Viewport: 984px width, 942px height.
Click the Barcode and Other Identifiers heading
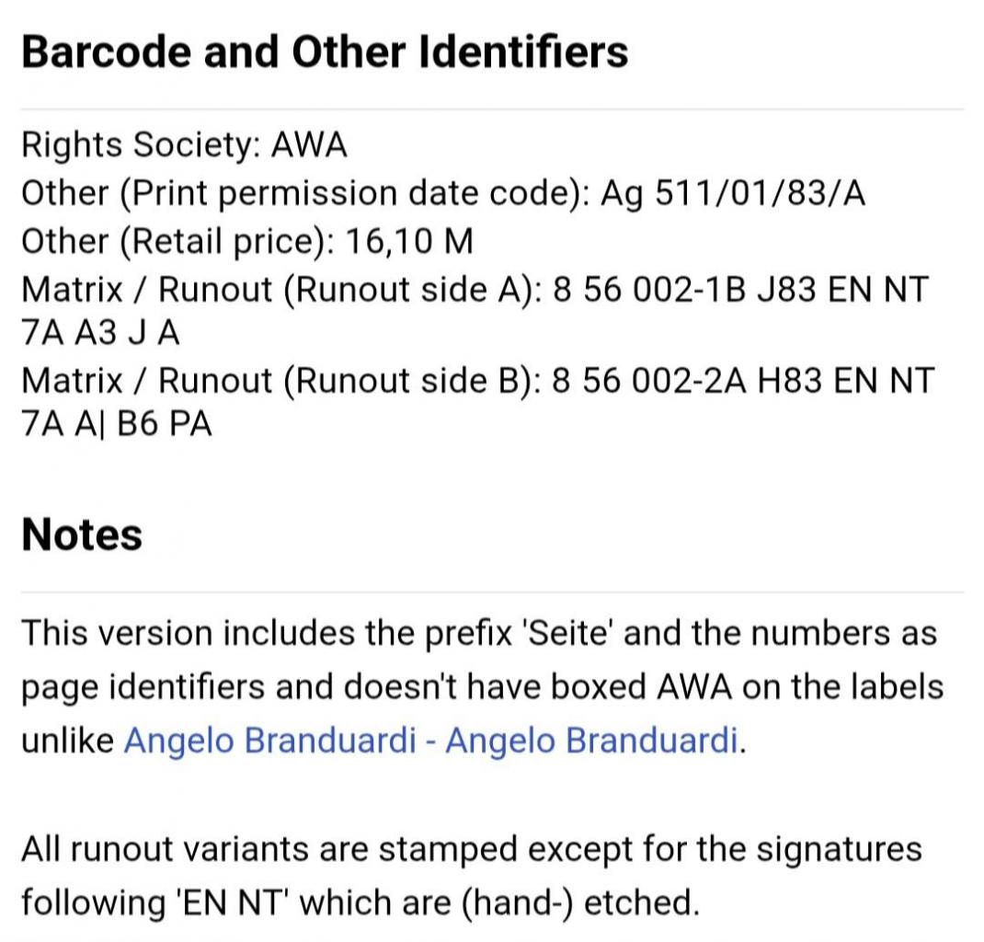coord(325,52)
